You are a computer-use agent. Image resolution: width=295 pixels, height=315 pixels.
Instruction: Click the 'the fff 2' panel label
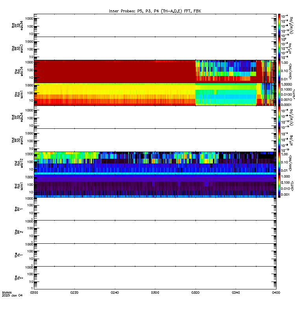click(18, 232)
